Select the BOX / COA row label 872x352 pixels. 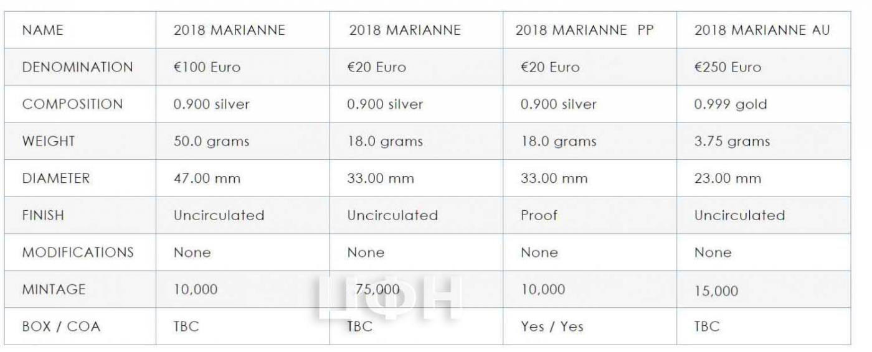80,326
